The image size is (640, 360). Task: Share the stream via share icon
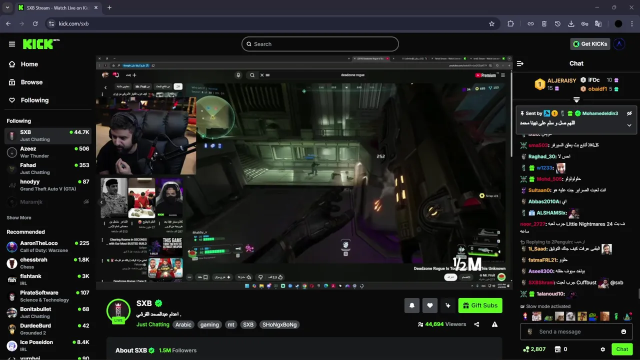476,324
